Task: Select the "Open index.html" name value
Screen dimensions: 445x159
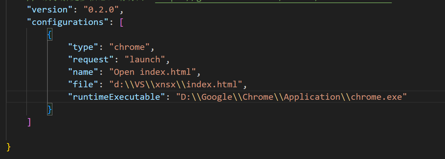Action: (x=152, y=72)
